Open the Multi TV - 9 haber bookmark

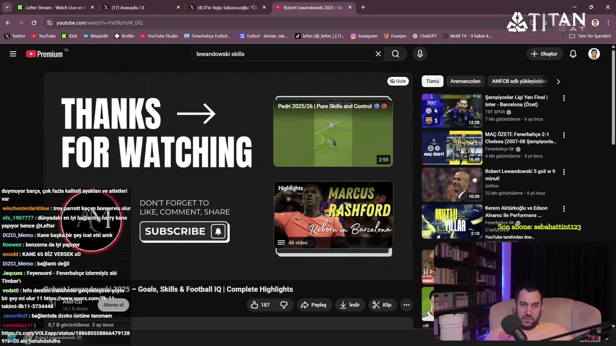point(467,36)
